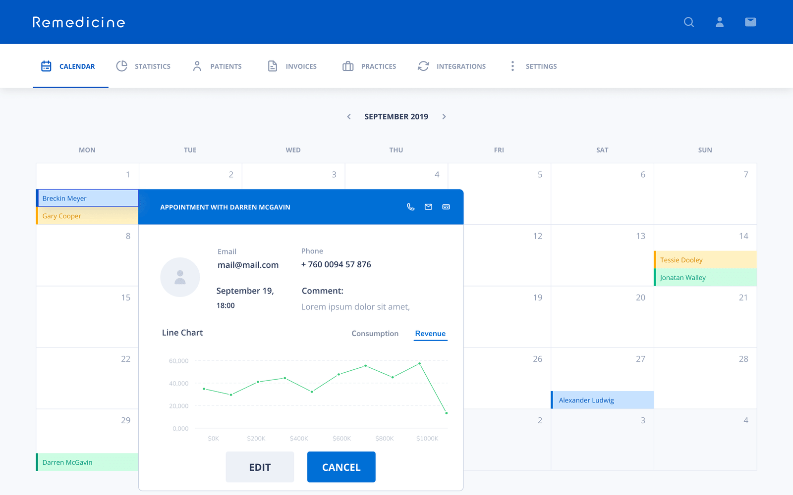
Task: Open the mail inbox icon in header
Action: 750,22
